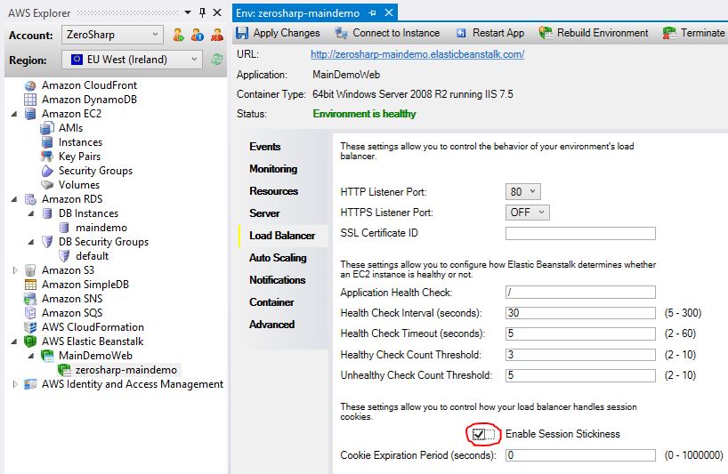
Task: Click the first account profile icon
Action: coord(178,35)
